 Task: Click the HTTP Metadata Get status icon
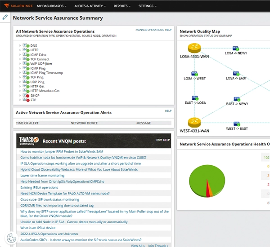point(26,91)
